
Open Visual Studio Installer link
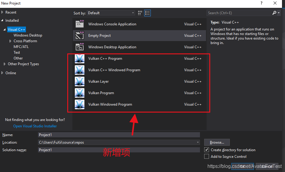(x=35, y=126)
